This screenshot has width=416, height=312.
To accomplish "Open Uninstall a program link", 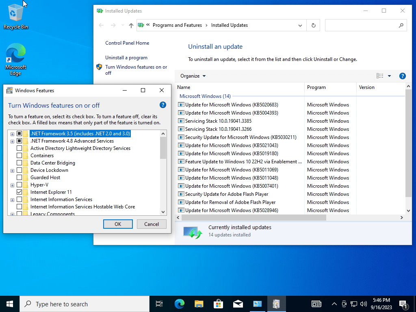I will point(126,58).
